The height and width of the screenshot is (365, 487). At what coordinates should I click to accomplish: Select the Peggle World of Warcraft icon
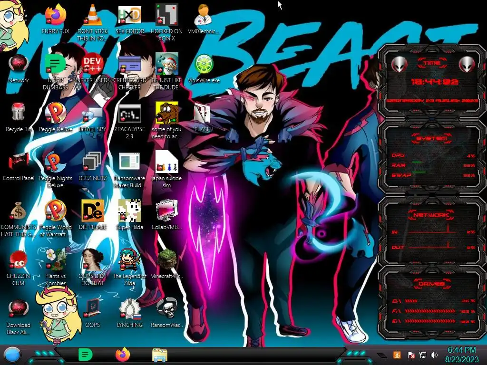[55, 211]
